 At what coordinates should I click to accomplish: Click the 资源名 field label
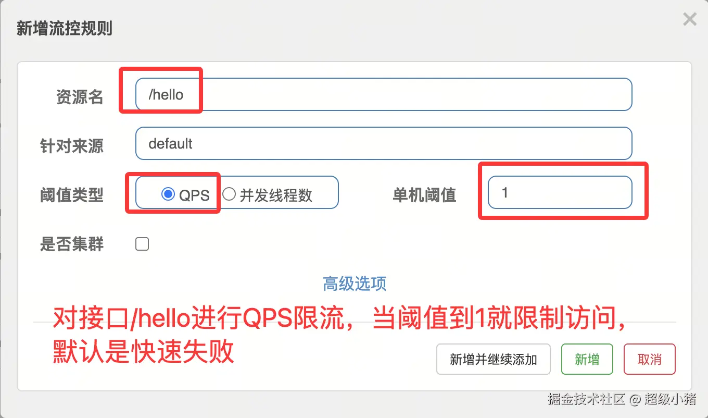pos(80,97)
